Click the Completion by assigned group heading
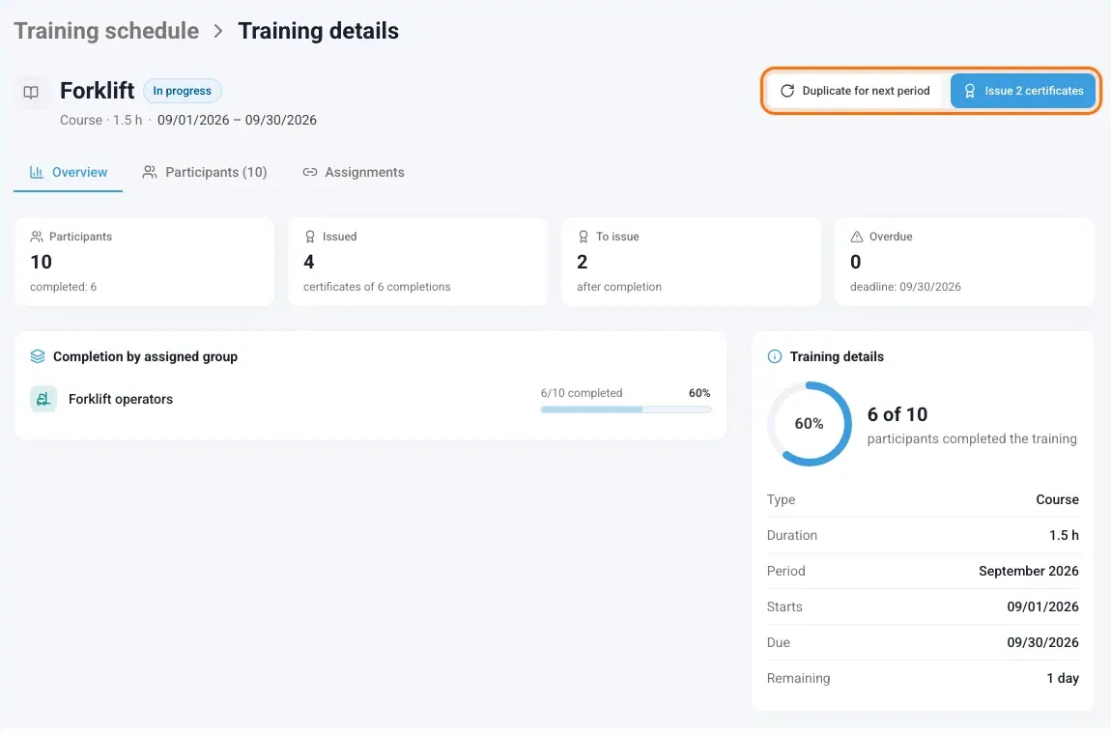Screen dimensions: 1111x733 (145, 356)
